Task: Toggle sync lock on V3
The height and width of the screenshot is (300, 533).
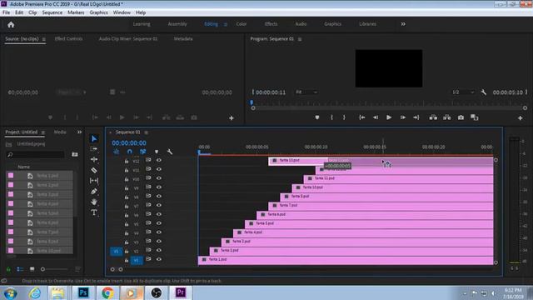Action: pyautogui.click(x=148, y=241)
